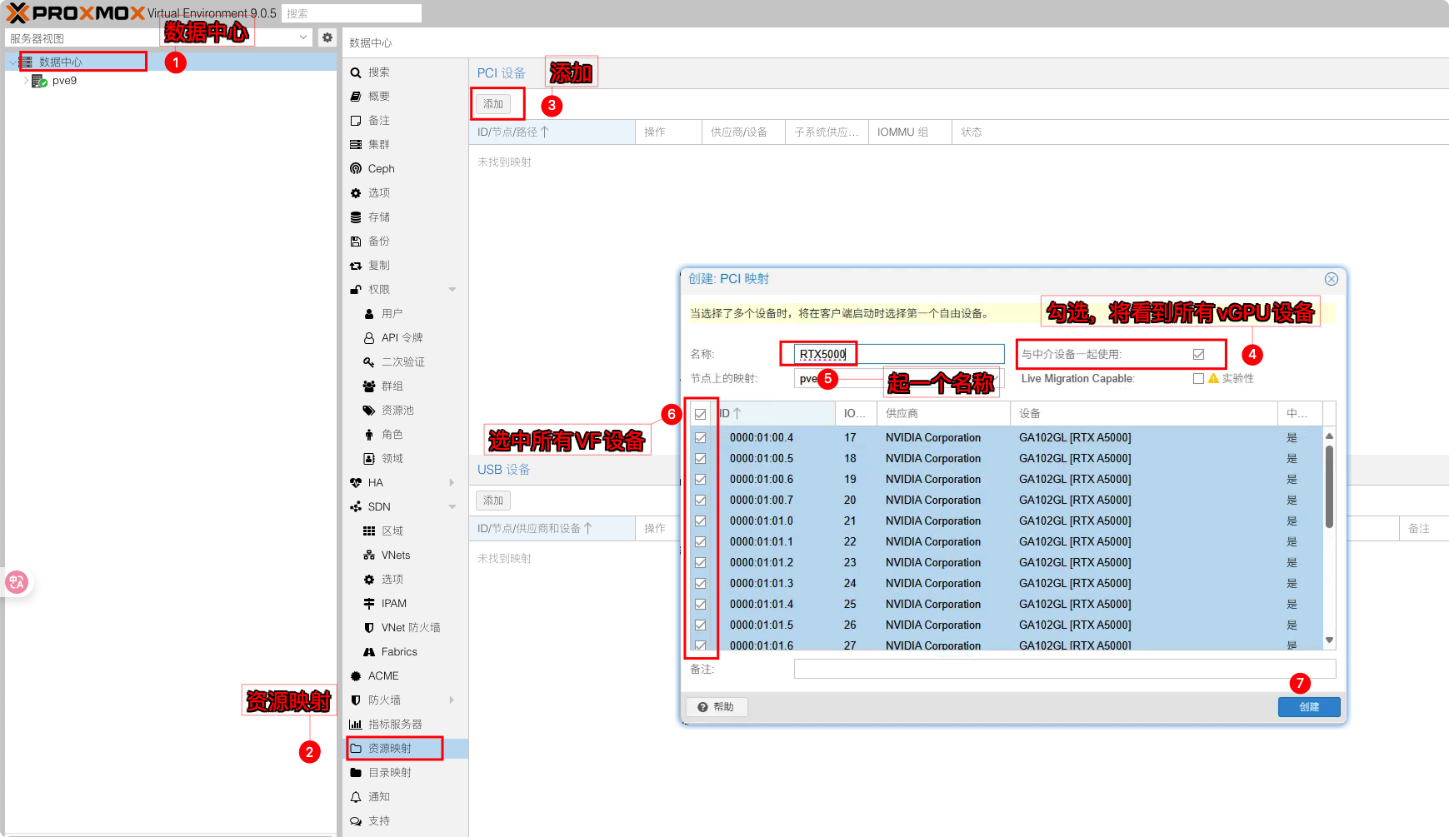Open 服务器视图 view dropdown

(x=303, y=37)
